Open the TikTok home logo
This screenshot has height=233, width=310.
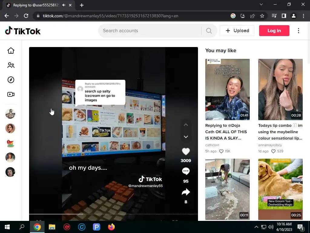pos(23,31)
